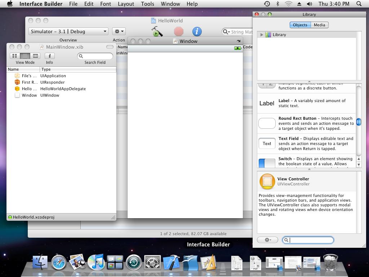This screenshot has height=277, width=369.
Task: Click the Type column header in MainWindow.xib
Action: point(78,69)
